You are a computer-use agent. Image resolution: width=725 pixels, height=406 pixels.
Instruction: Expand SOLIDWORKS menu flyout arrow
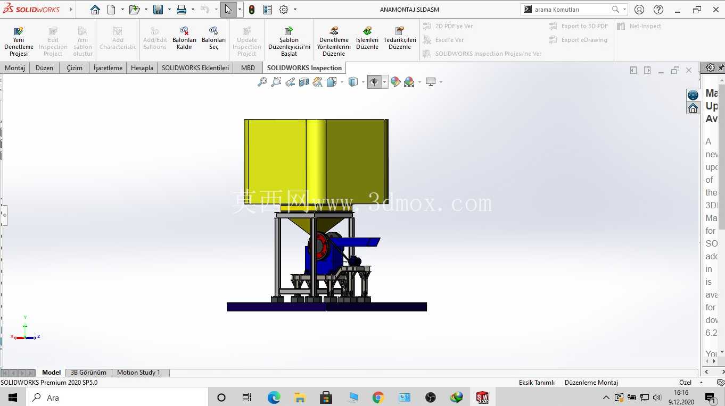71,10
